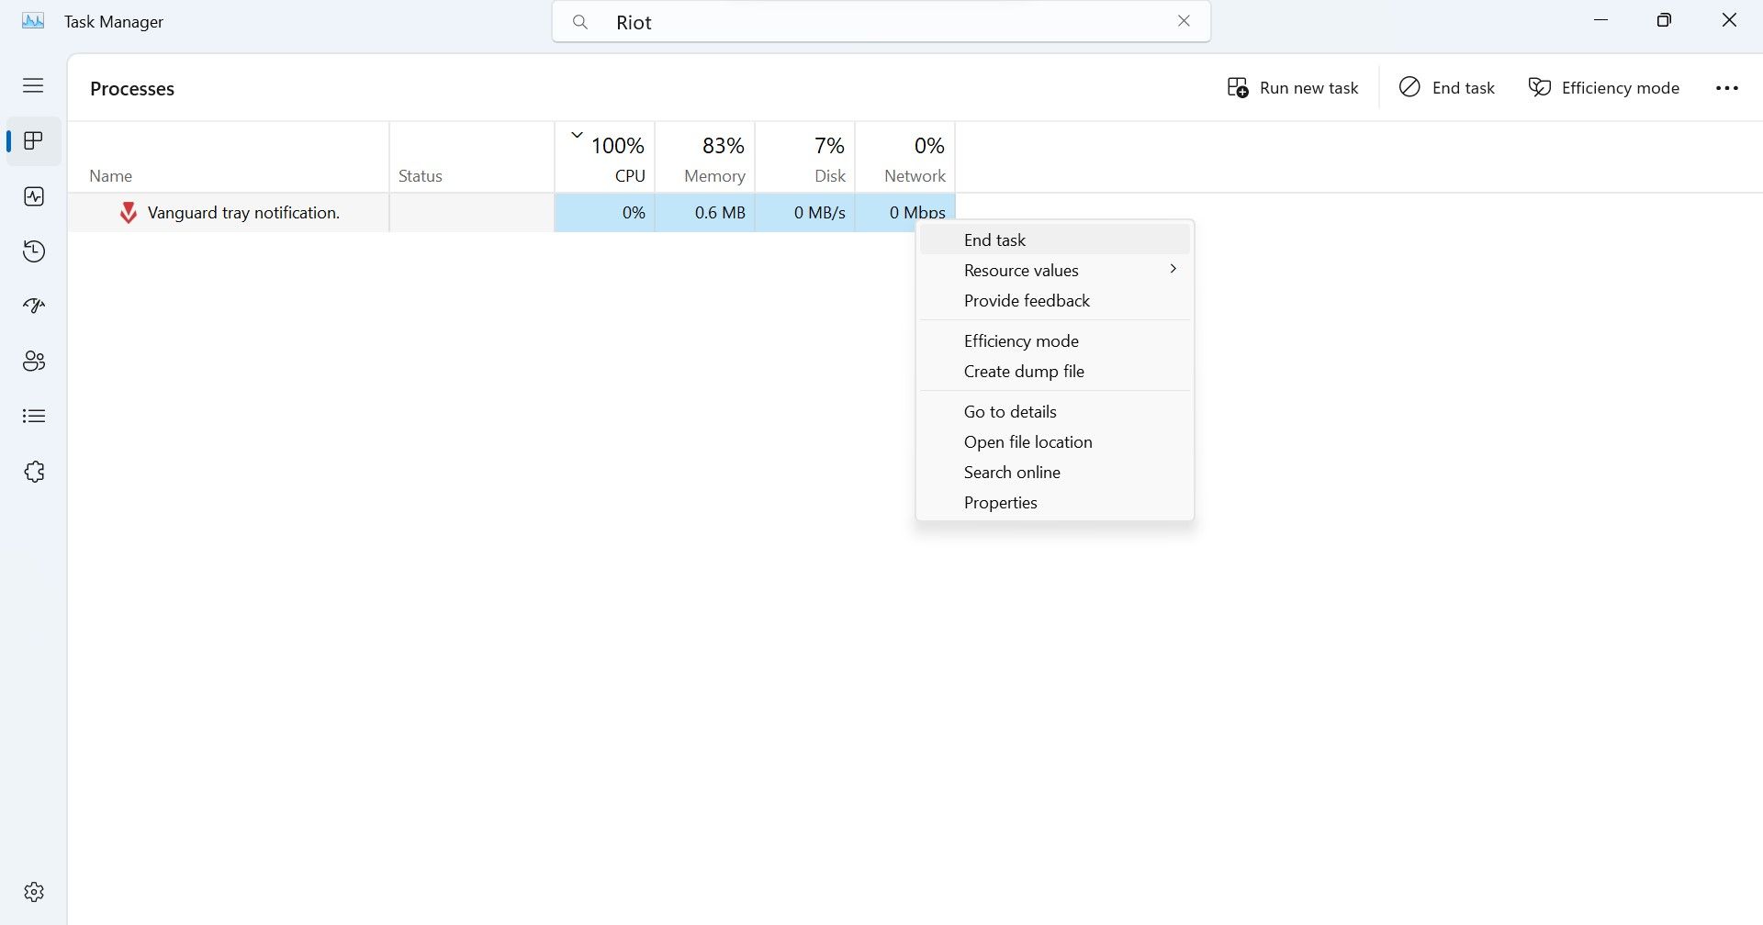This screenshot has height=925, width=1763.
Task: Open the three-dot more options menu
Action: [1726, 88]
